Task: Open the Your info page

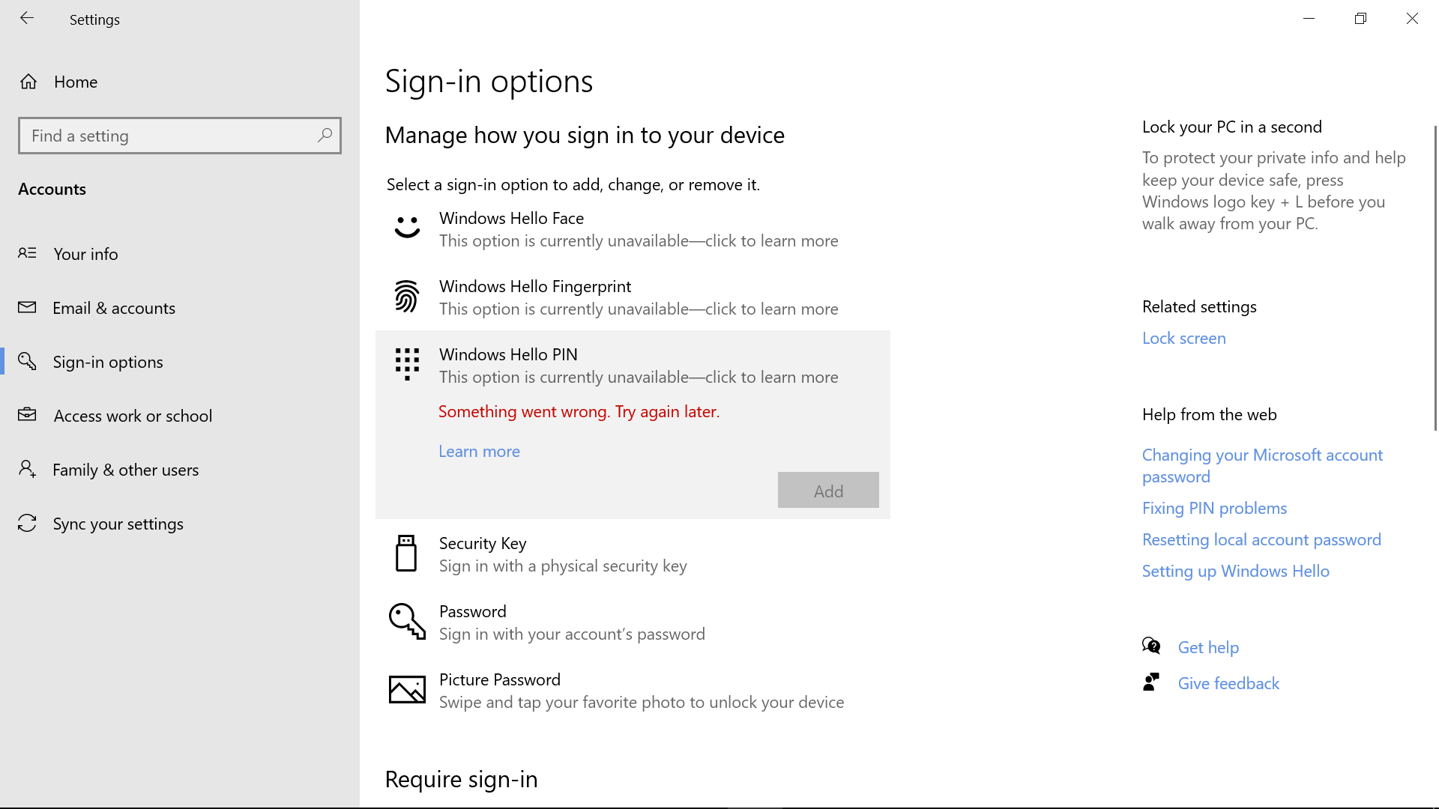Action: click(x=180, y=254)
